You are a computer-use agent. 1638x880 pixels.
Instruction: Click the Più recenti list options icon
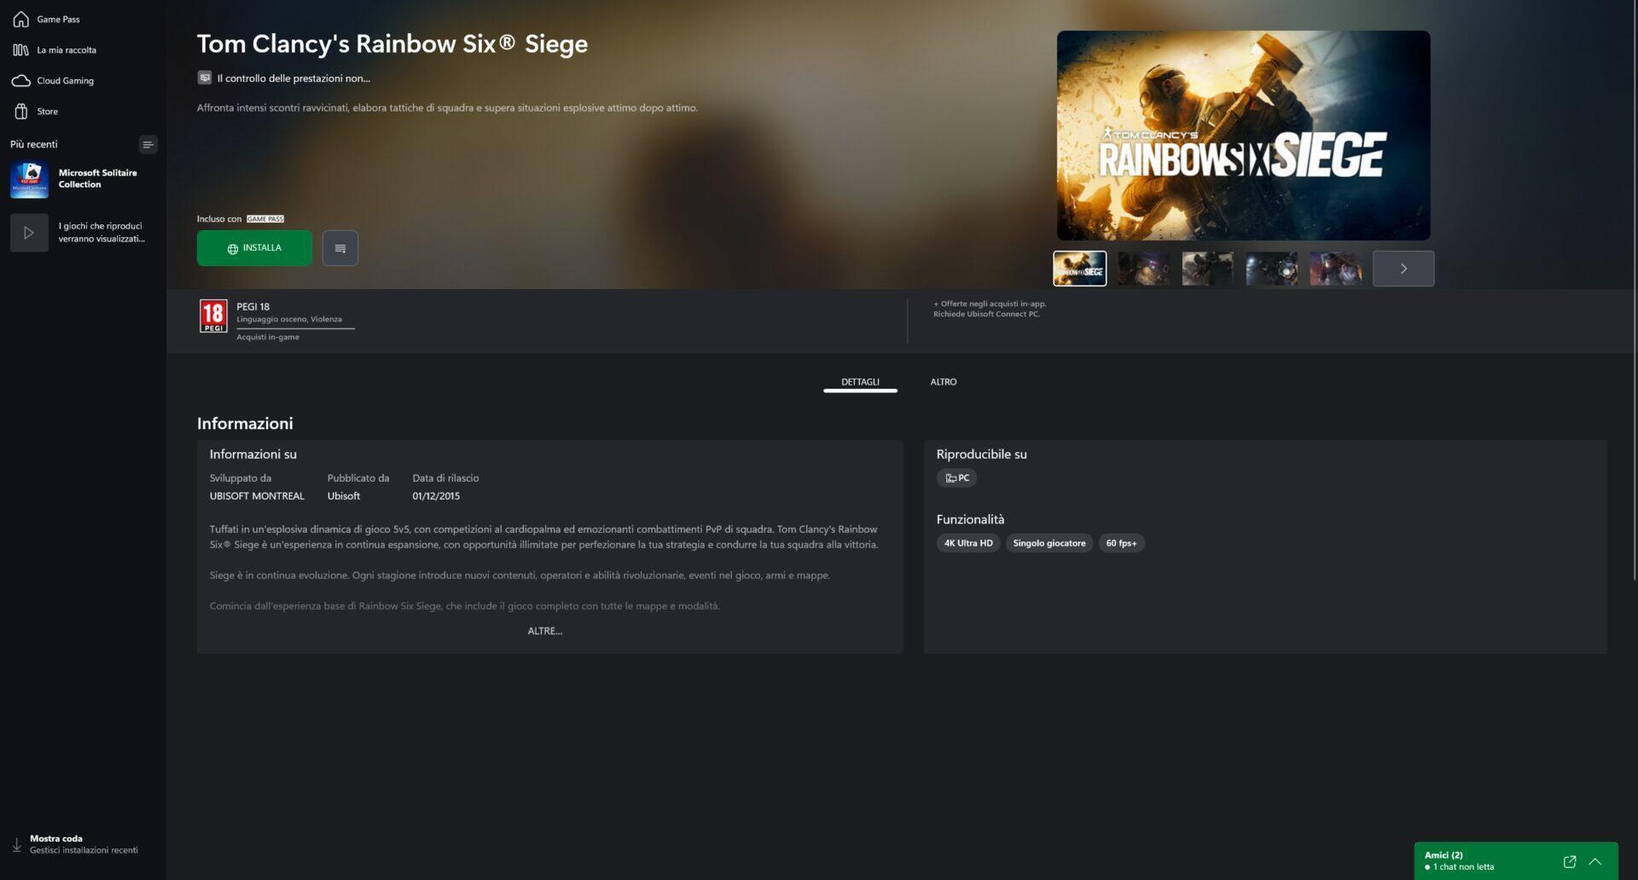tap(148, 144)
